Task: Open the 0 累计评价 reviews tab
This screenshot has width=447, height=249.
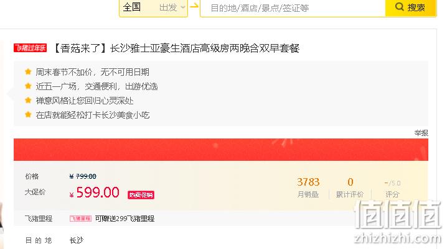Action: click(350, 188)
